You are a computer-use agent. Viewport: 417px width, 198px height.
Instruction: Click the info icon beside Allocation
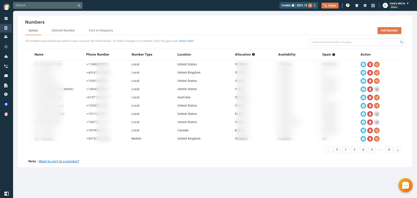pos(253,54)
